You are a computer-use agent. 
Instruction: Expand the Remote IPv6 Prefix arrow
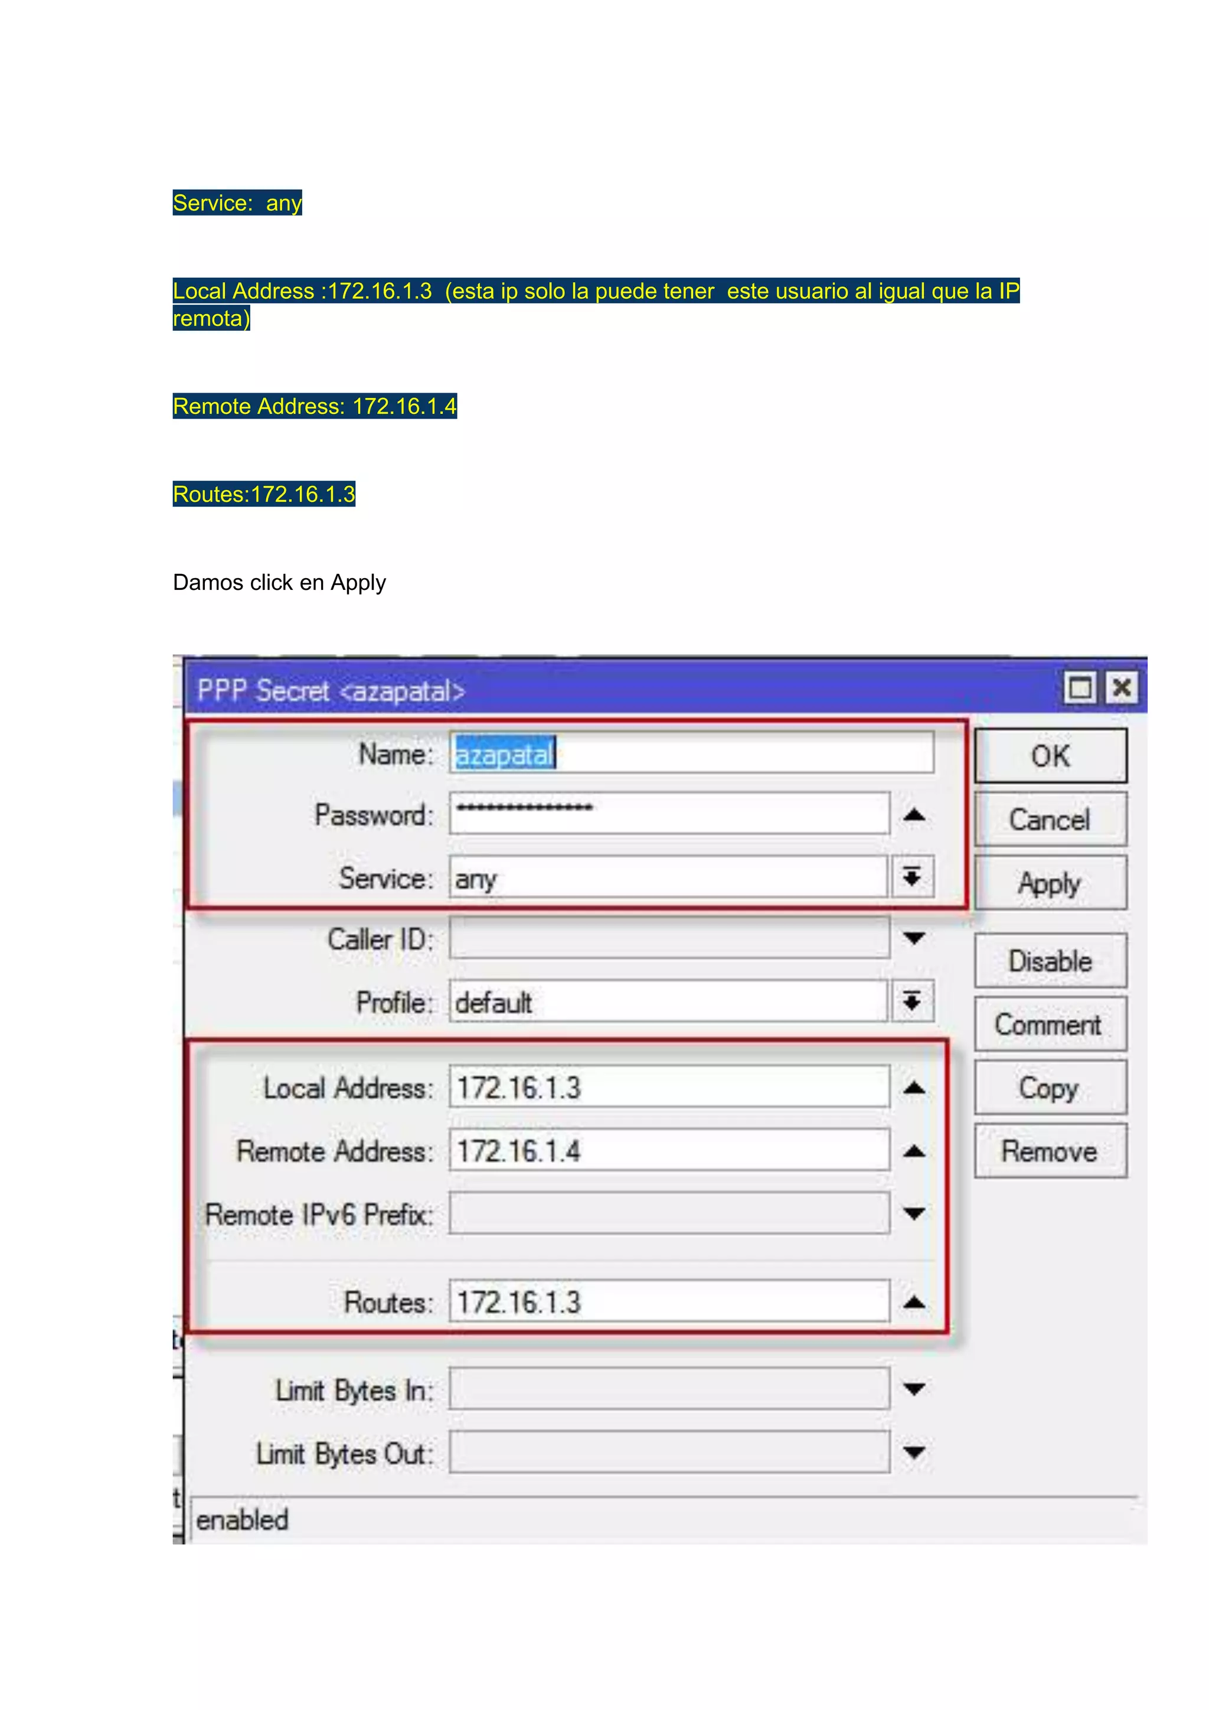pyautogui.click(x=914, y=1214)
